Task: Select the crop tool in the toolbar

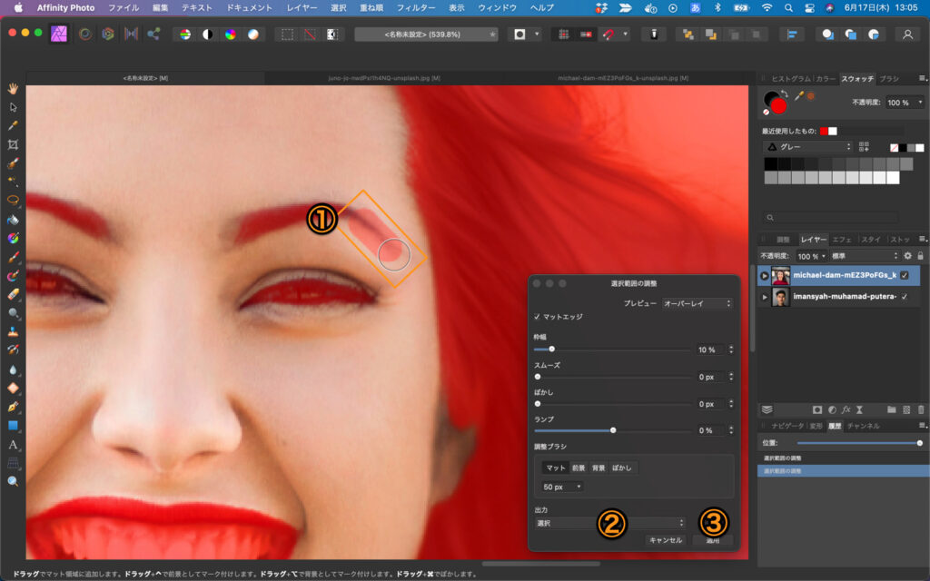Action: 14,144
